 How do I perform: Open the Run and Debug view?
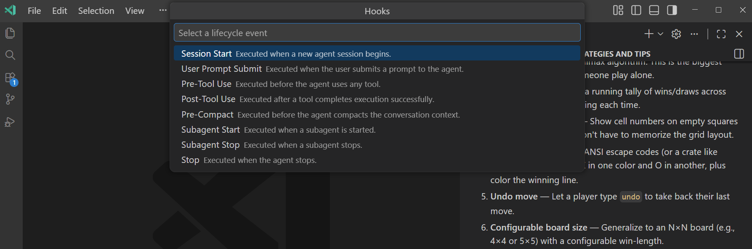click(x=10, y=122)
